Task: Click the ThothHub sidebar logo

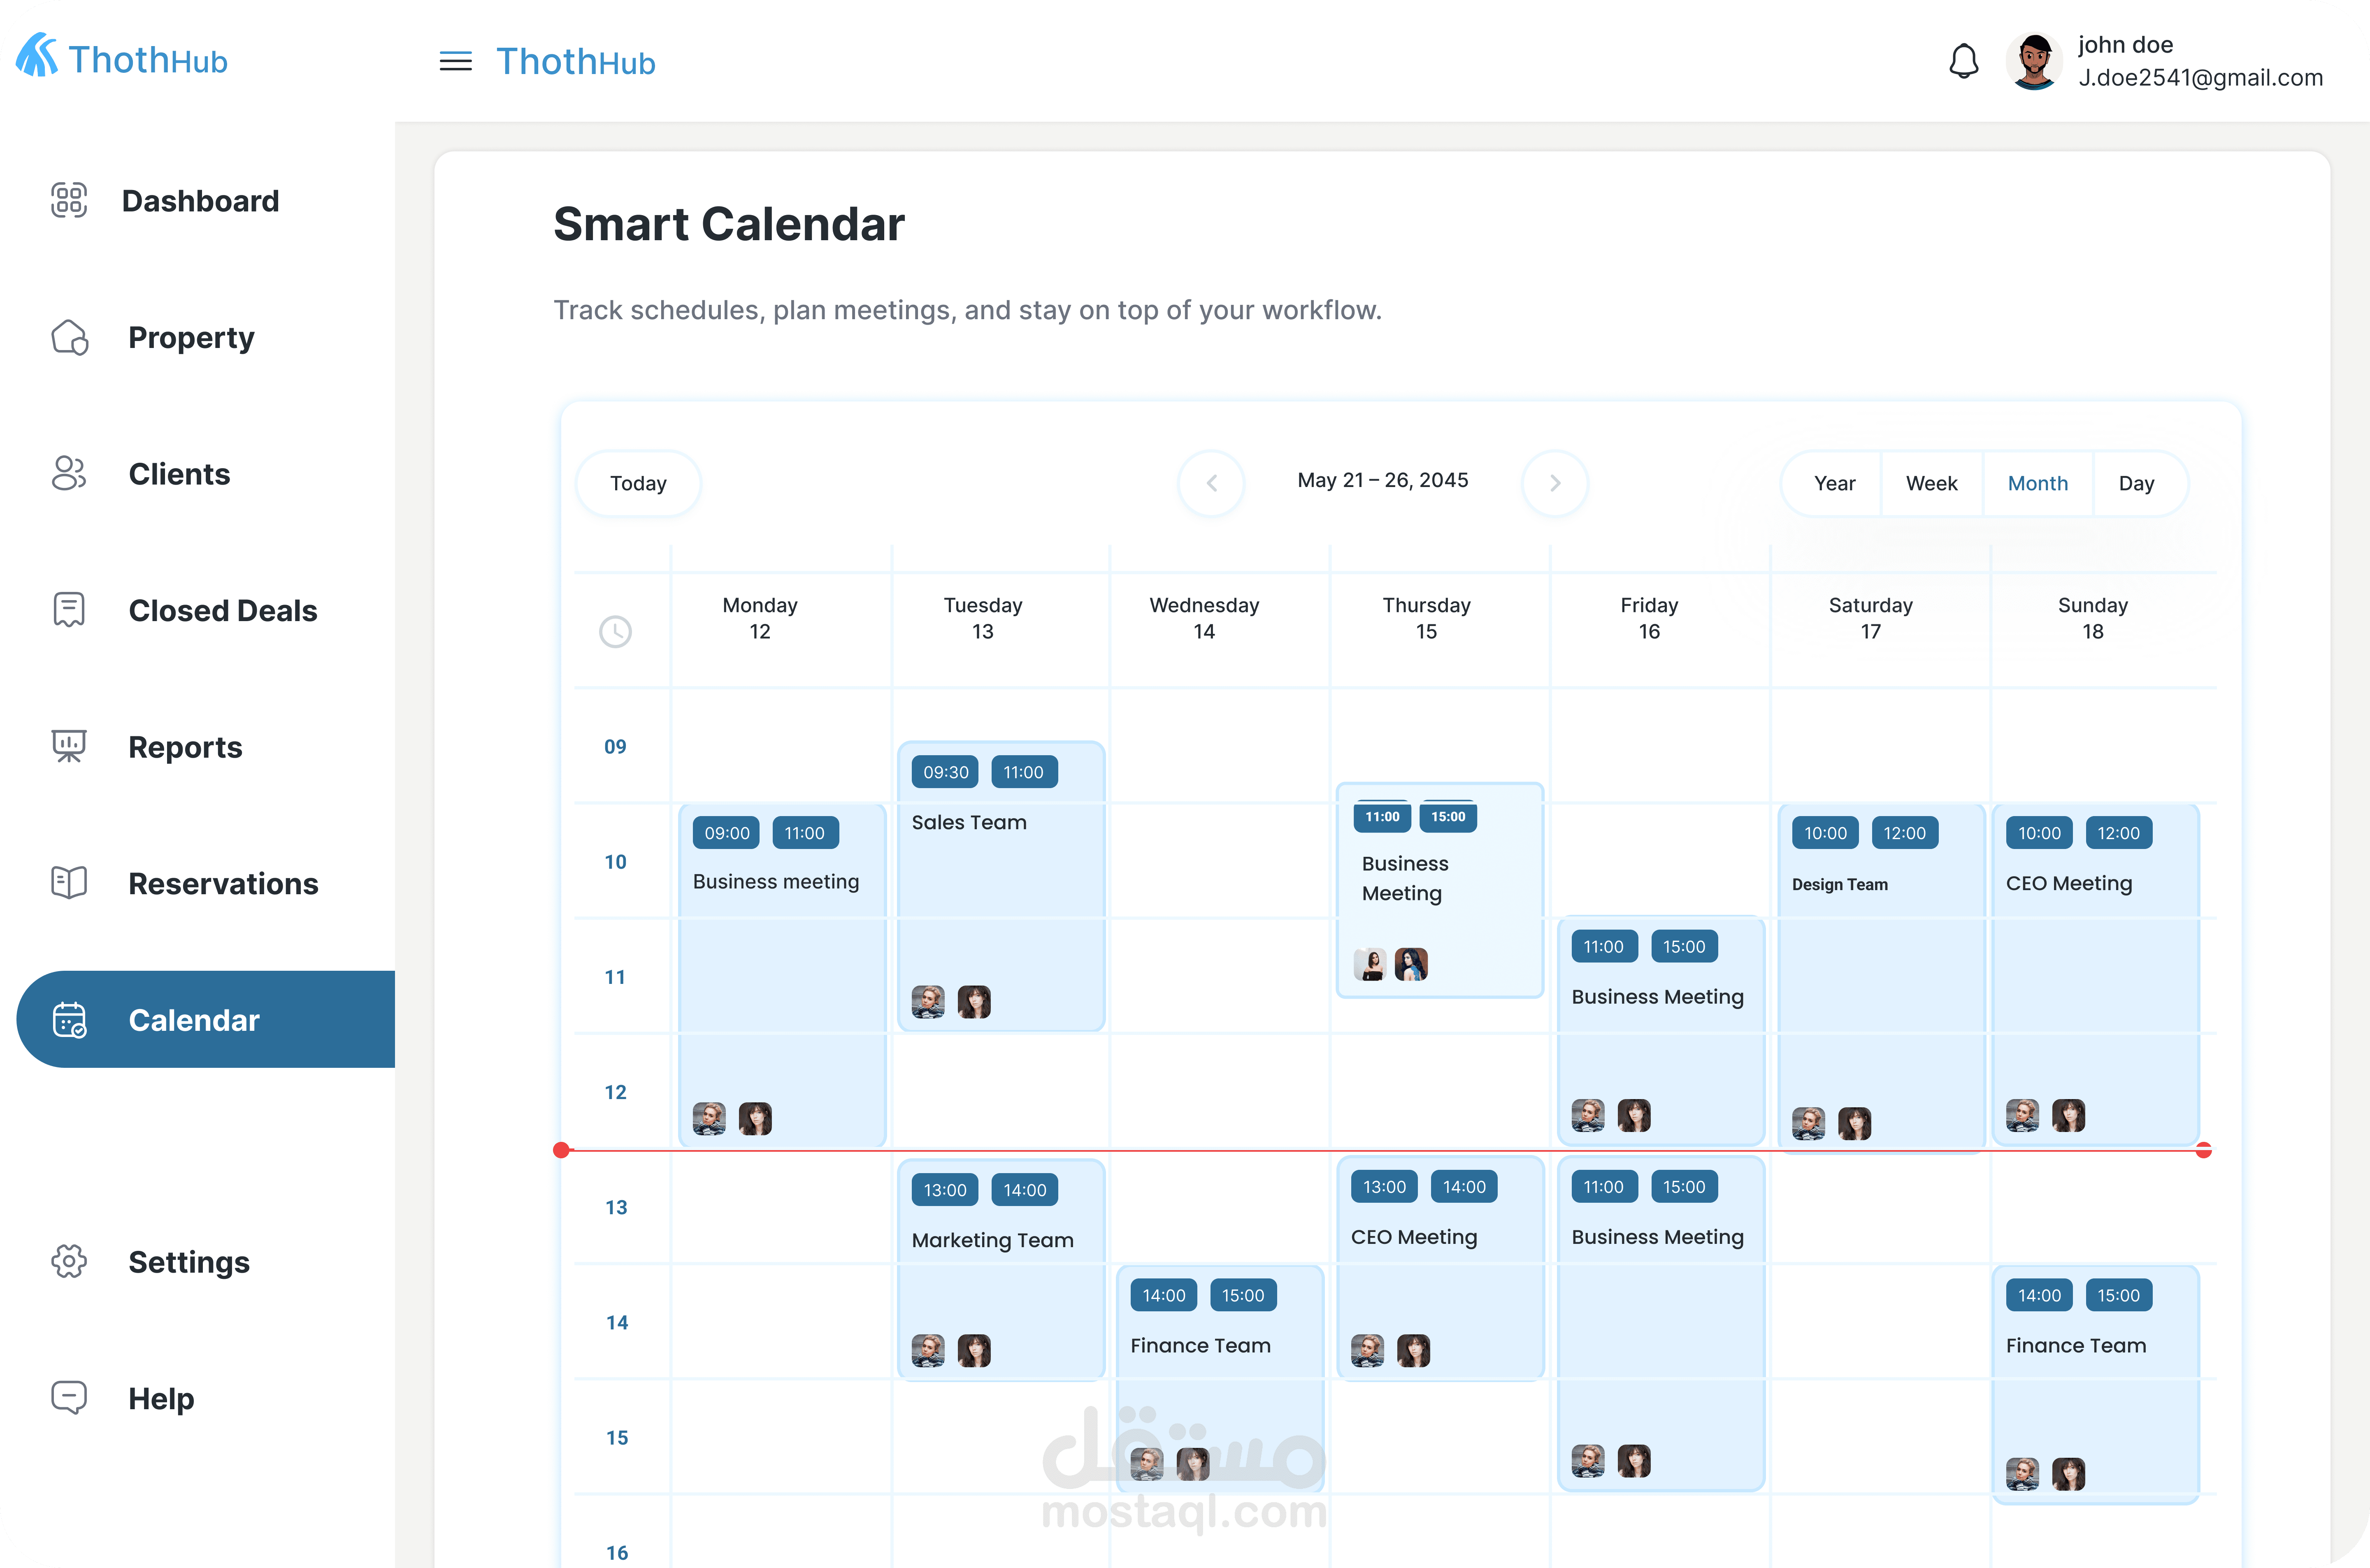Action: tap(122, 58)
